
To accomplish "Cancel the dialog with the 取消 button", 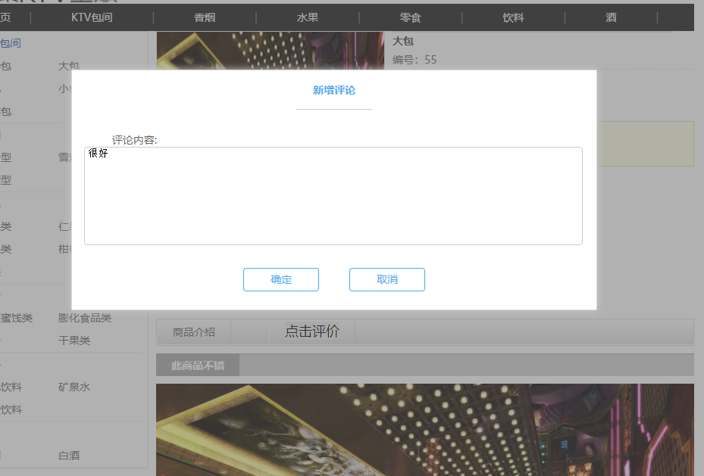I will tap(387, 280).
